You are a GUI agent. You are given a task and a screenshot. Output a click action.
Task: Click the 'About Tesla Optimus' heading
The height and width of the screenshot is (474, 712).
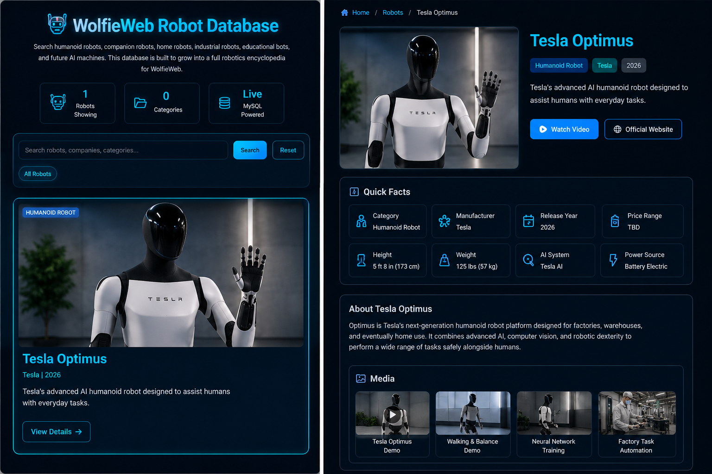click(390, 309)
